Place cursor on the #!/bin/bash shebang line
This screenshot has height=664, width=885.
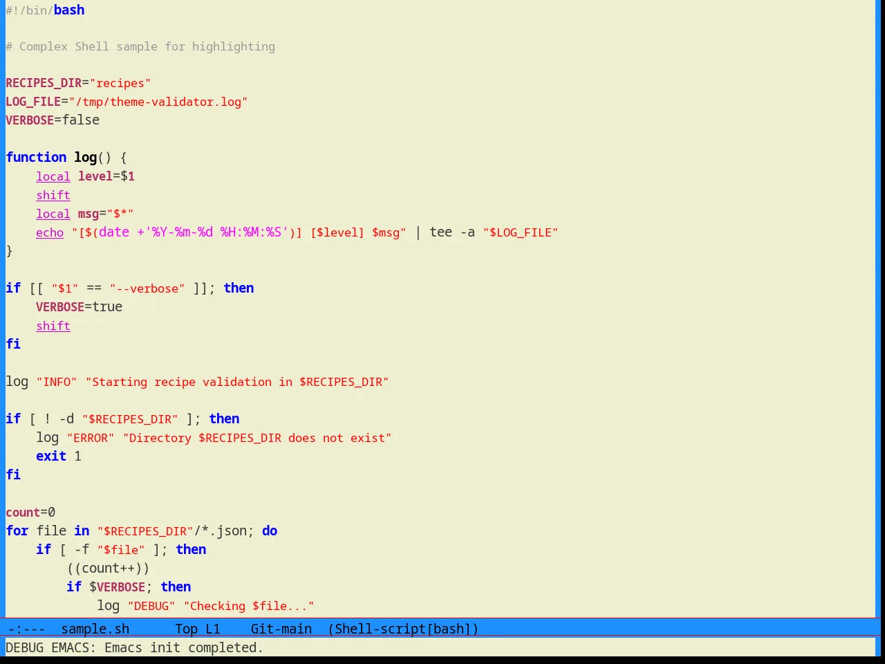pyautogui.click(x=45, y=10)
